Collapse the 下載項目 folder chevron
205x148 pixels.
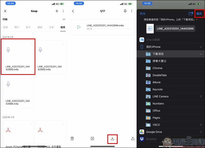point(201,54)
